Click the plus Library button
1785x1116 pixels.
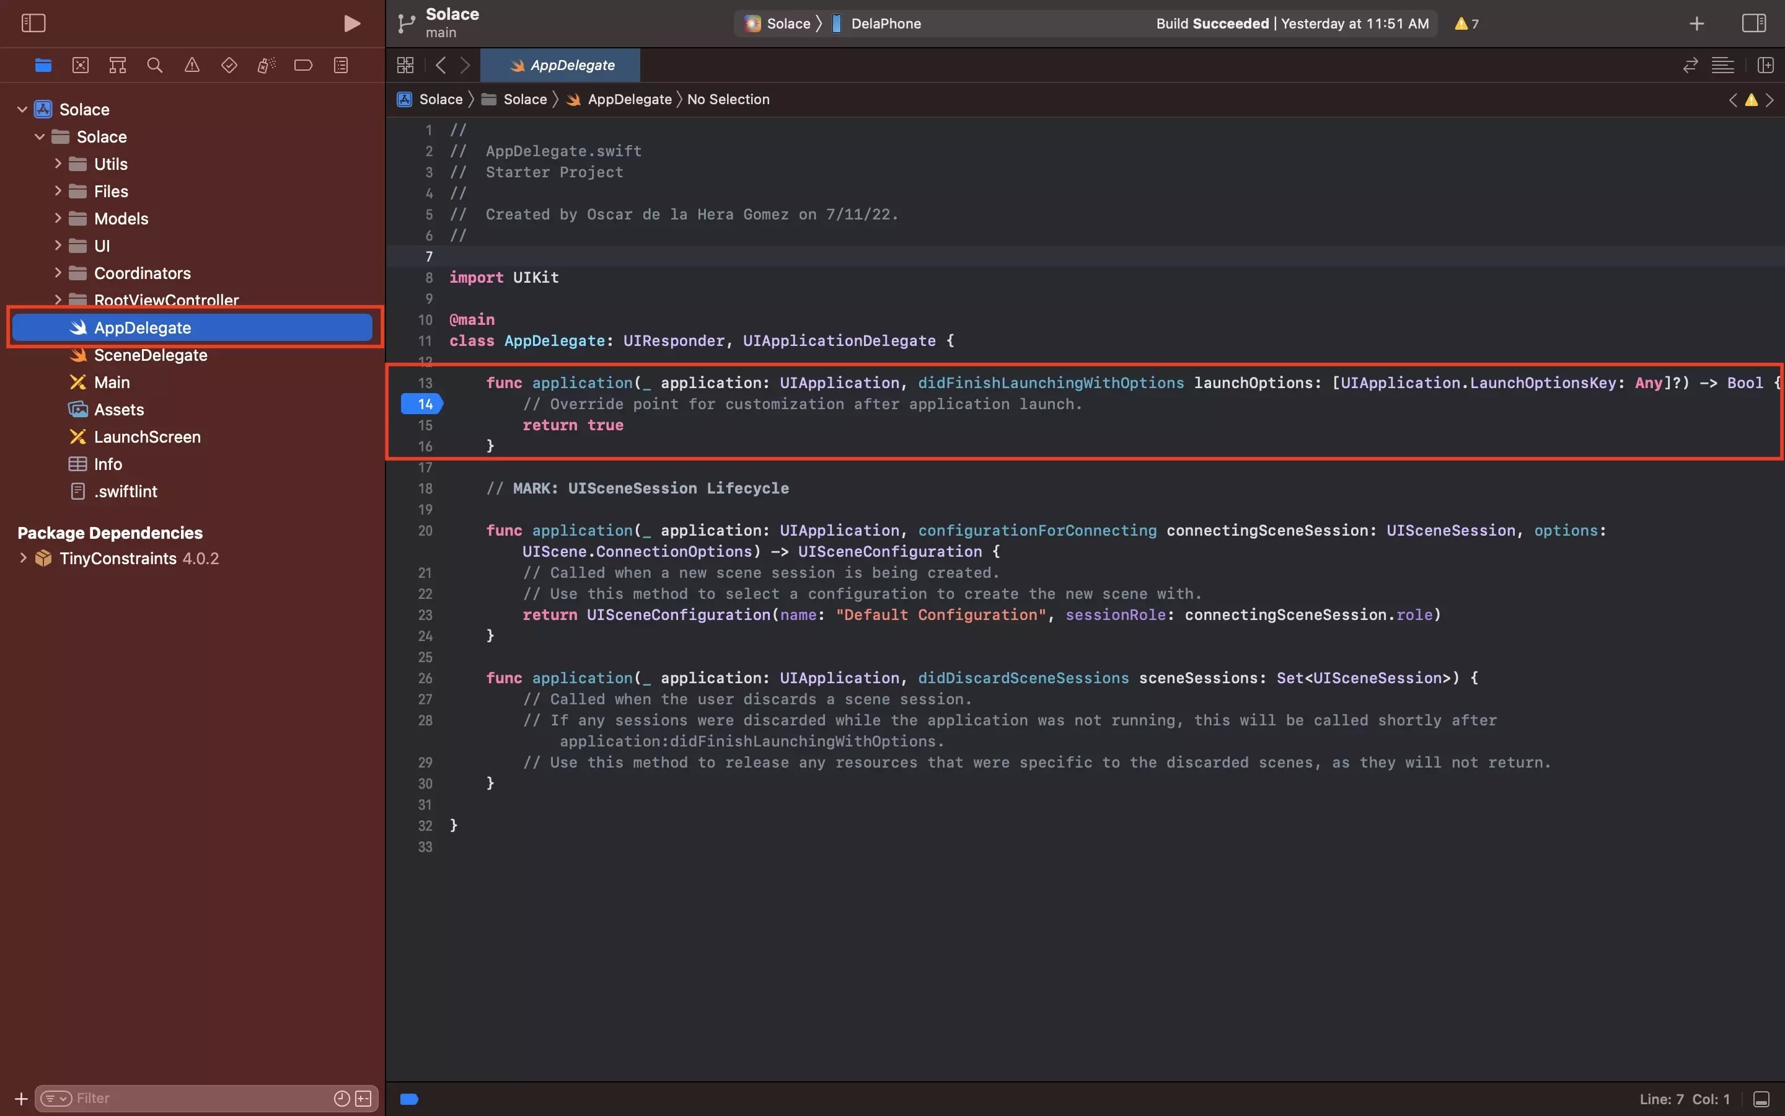[1696, 24]
